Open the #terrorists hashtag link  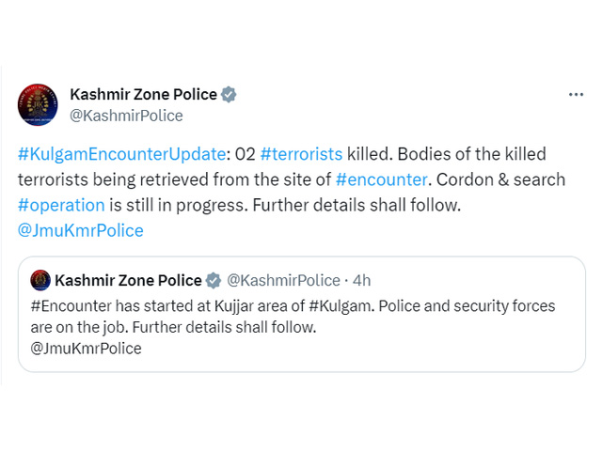coord(301,154)
